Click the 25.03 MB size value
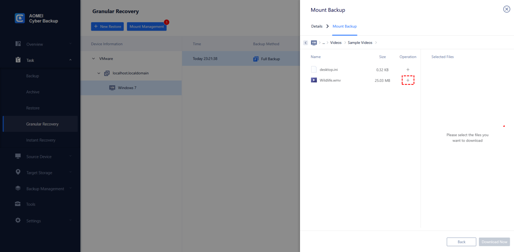The width and height of the screenshot is (514, 252). coord(382,81)
